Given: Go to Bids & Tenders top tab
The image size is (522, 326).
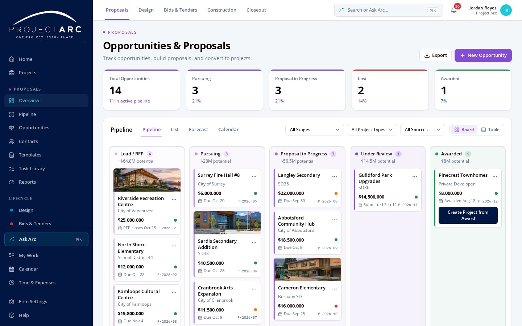Looking at the screenshot, I should [181, 10].
